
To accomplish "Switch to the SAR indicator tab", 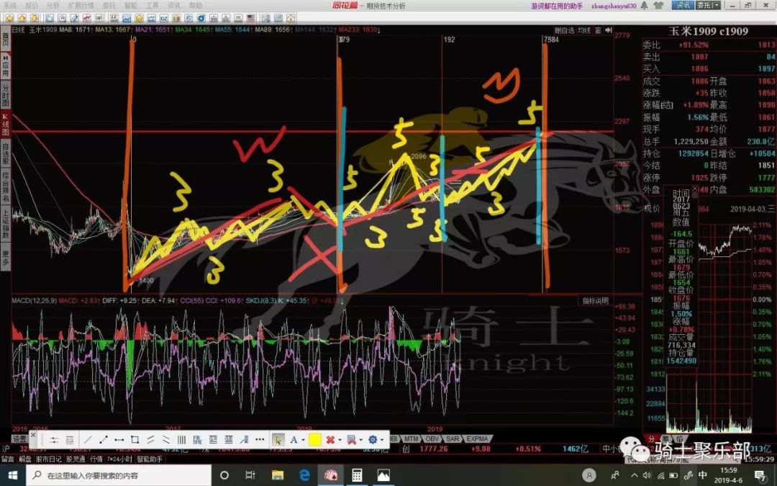I will 453,439.
